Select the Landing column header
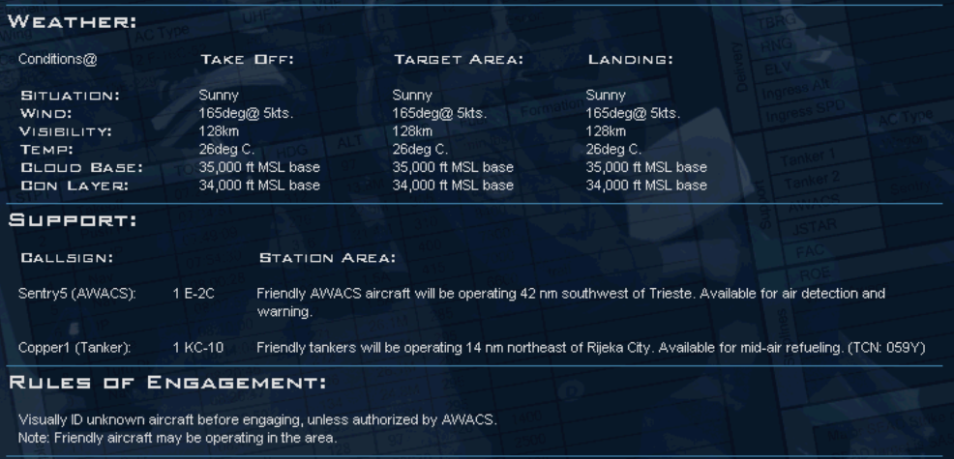Image resolution: width=954 pixels, height=459 pixels. click(630, 60)
